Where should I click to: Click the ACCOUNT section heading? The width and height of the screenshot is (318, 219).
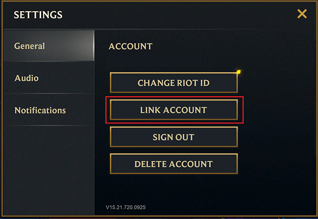tap(130, 47)
